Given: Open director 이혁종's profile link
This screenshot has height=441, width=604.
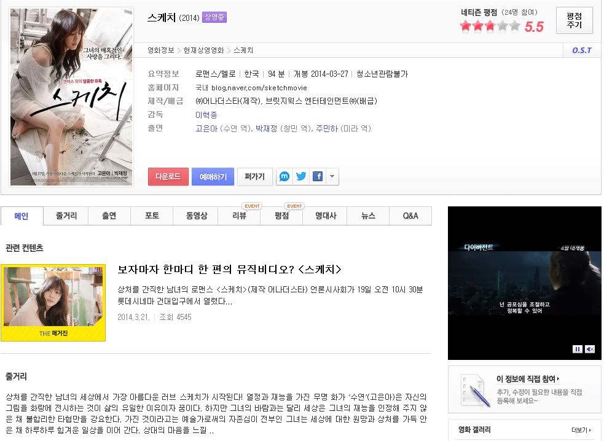Looking at the screenshot, I should coord(206,115).
